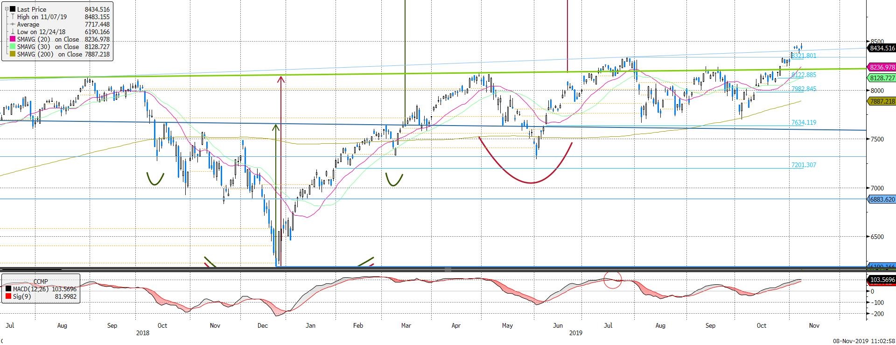
Task: Click the CCMP title in MACD legend
Action: point(41,282)
